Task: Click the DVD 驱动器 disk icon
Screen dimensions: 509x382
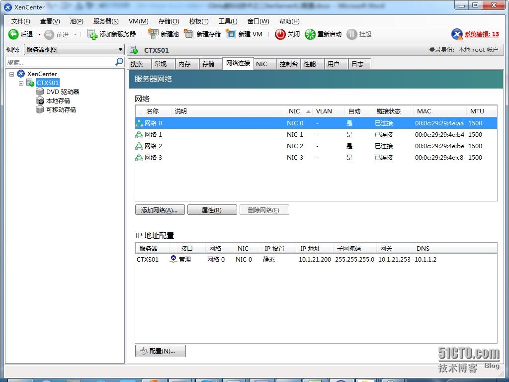Action: coord(40,92)
